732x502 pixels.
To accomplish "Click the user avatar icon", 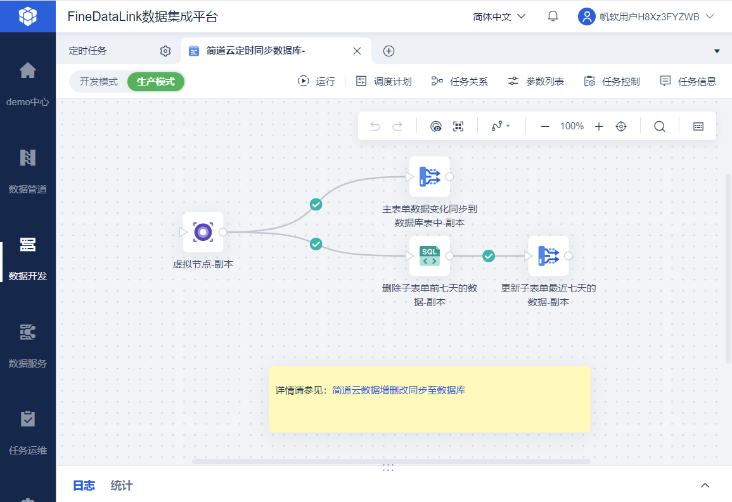I will pyautogui.click(x=586, y=16).
